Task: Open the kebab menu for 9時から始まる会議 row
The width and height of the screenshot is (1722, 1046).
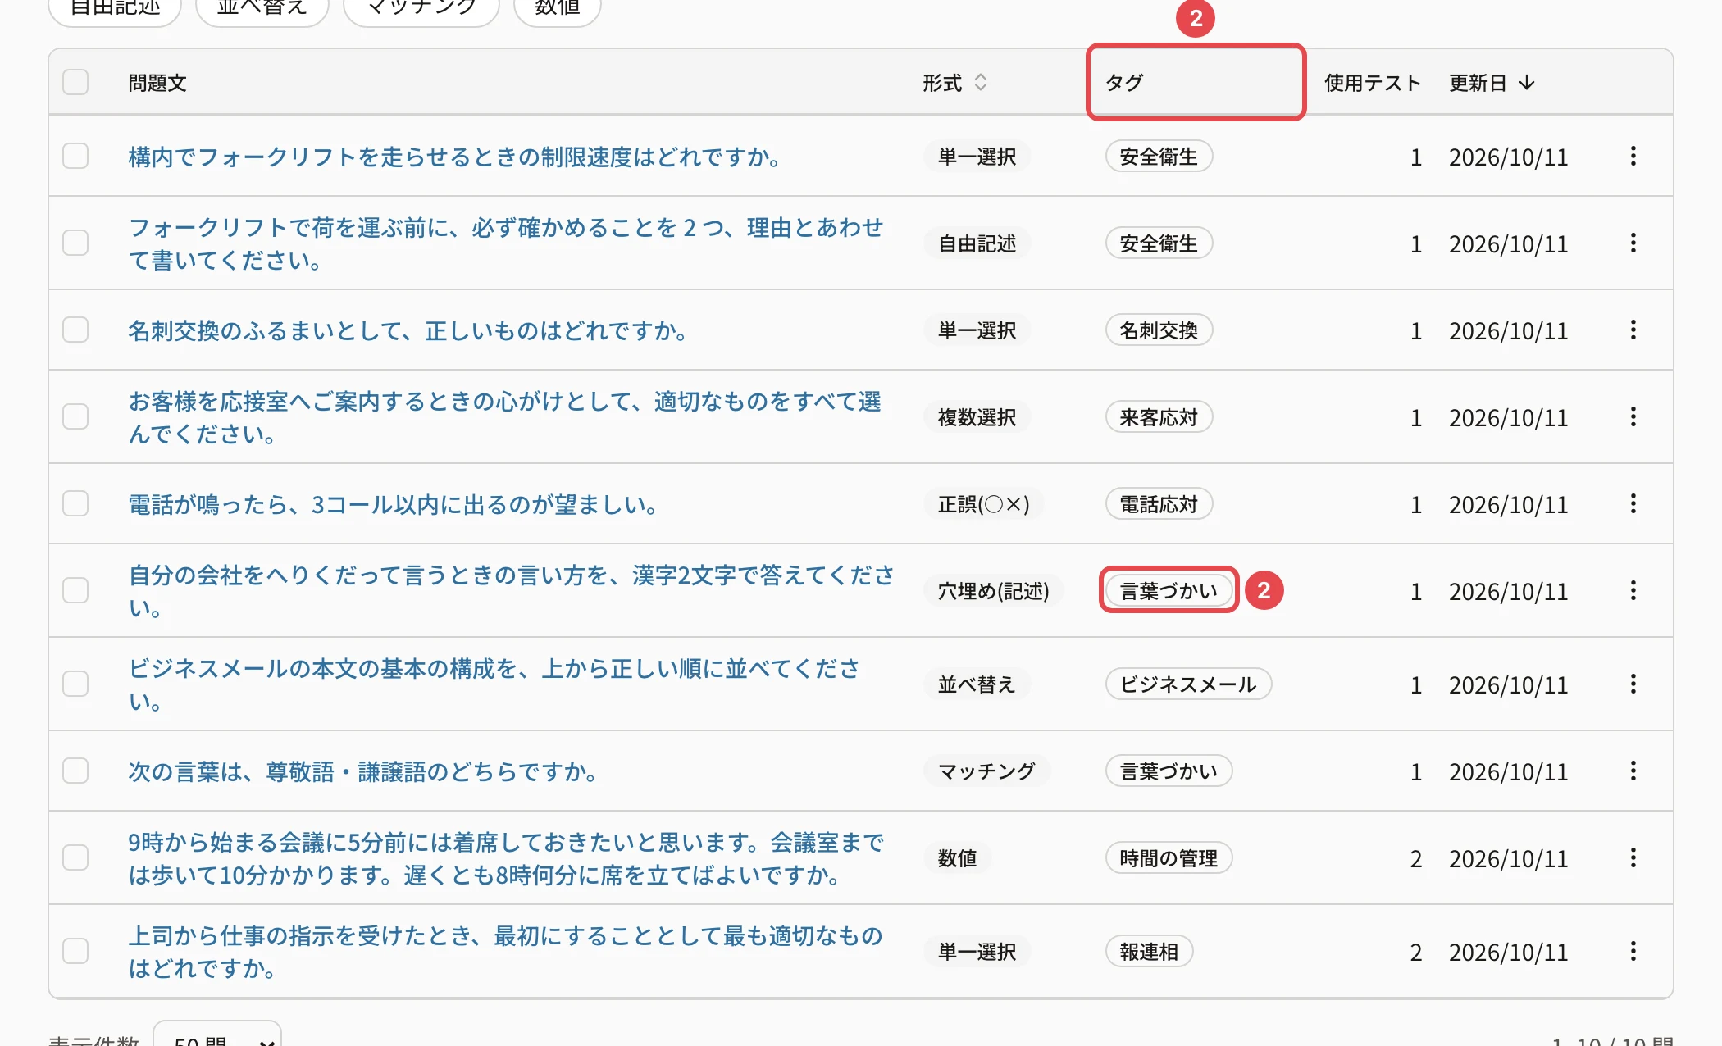Action: pos(1633,857)
